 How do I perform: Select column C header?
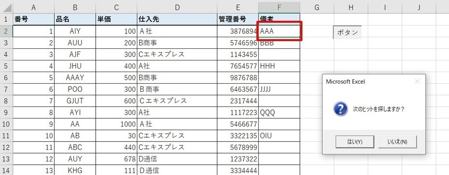pos(116,7)
